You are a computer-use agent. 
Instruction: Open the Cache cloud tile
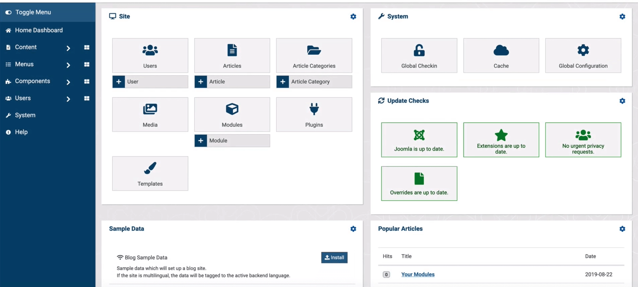pos(501,55)
